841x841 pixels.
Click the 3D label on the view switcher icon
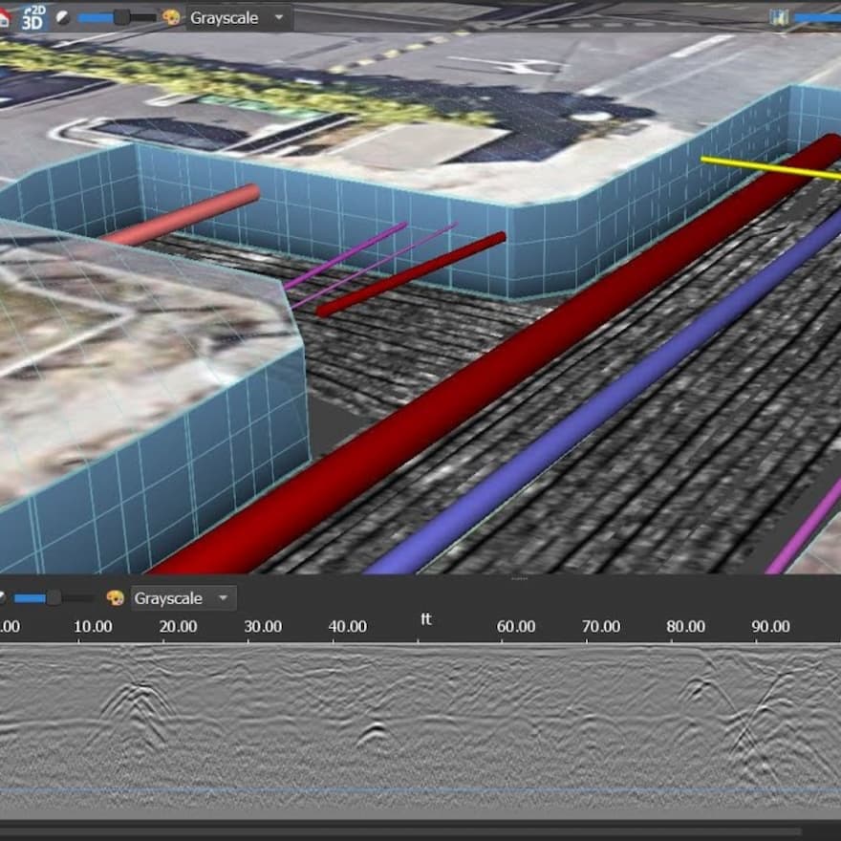click(x=32, y=21)
